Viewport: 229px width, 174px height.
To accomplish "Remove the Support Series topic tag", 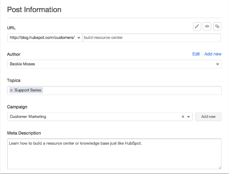I will coord(11,90).
